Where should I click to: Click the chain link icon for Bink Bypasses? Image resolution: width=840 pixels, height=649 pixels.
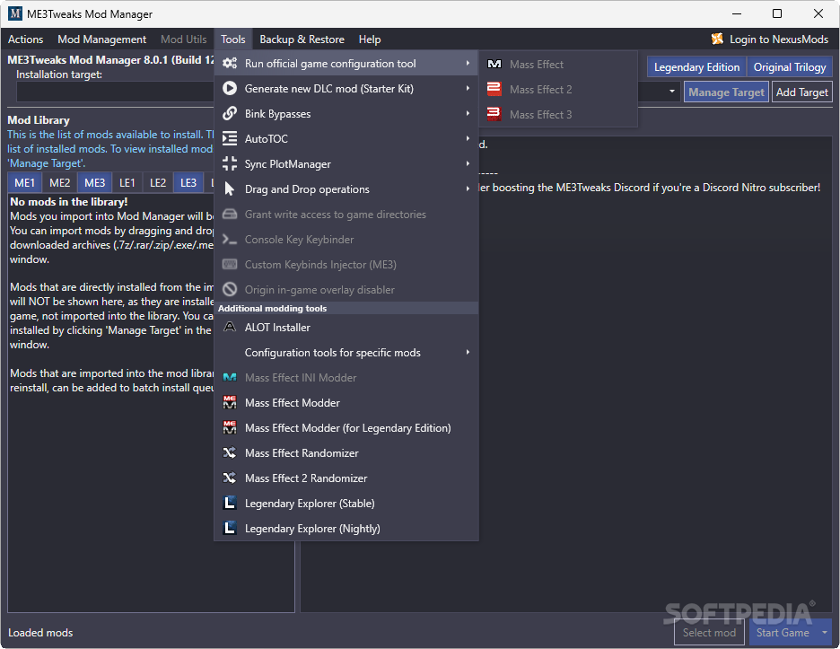pyautogui.click(x=230, y=114)
